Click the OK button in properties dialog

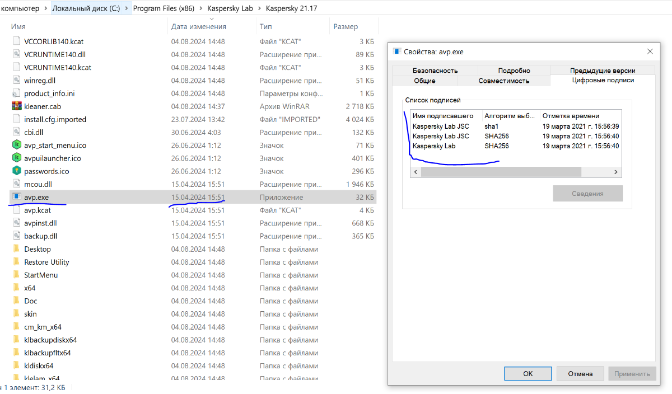click(x=528, y=374)
